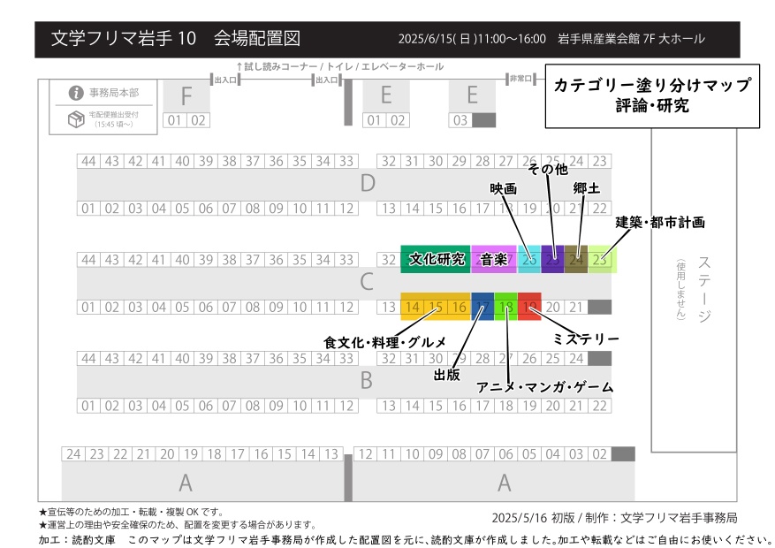Open the 評論・研究 category legend box

(654, 95)
